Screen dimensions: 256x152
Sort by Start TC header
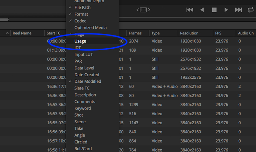tap(54, 33)
